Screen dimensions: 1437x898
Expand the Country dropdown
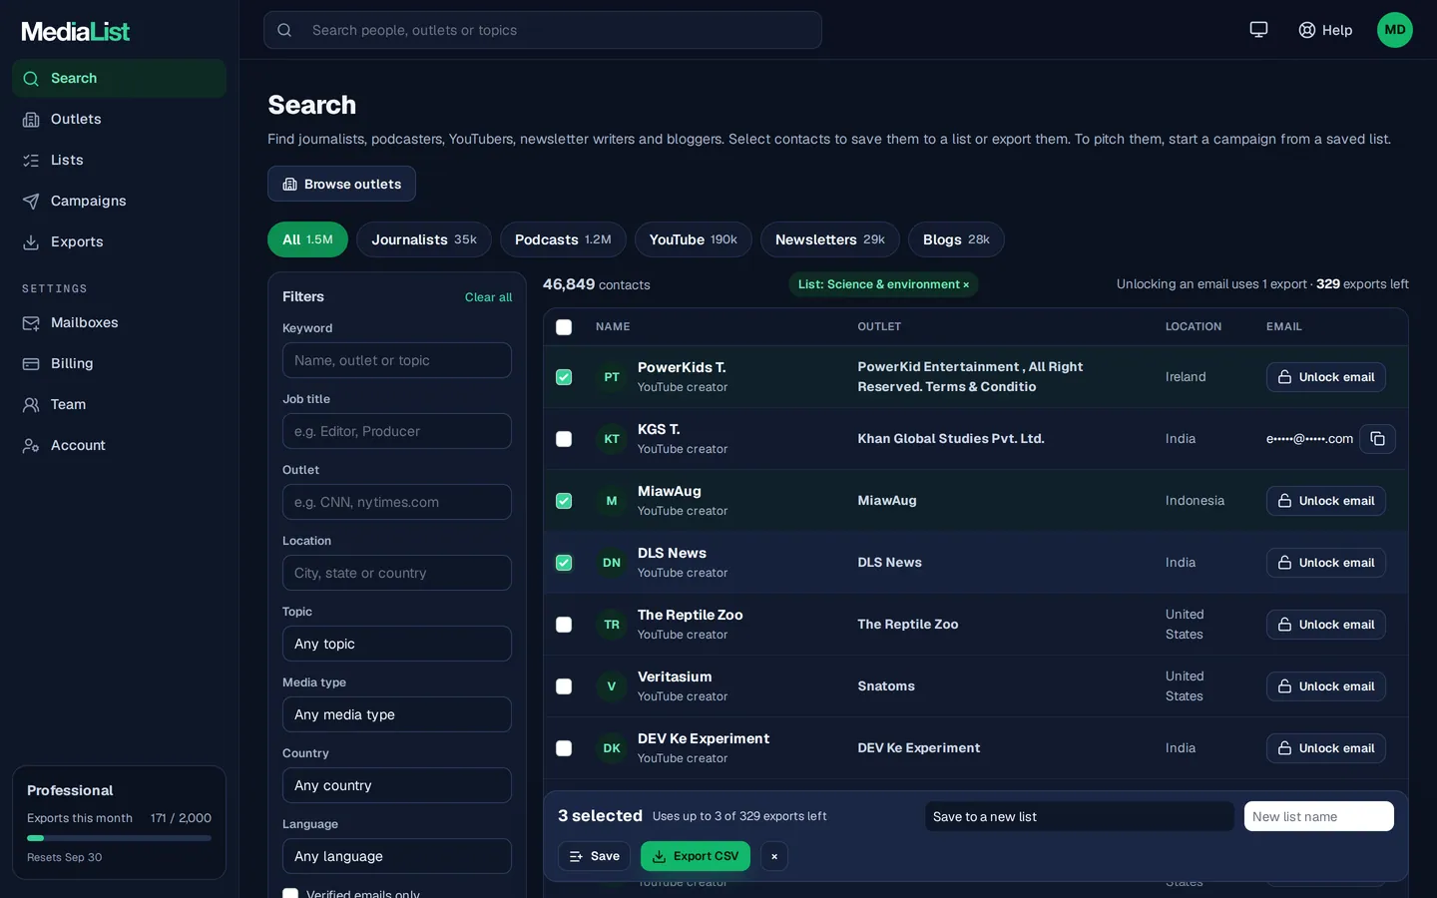[397, 785]
